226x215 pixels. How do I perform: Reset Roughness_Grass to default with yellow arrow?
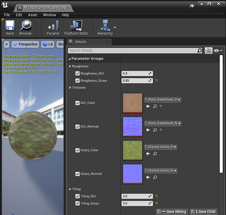157,81
